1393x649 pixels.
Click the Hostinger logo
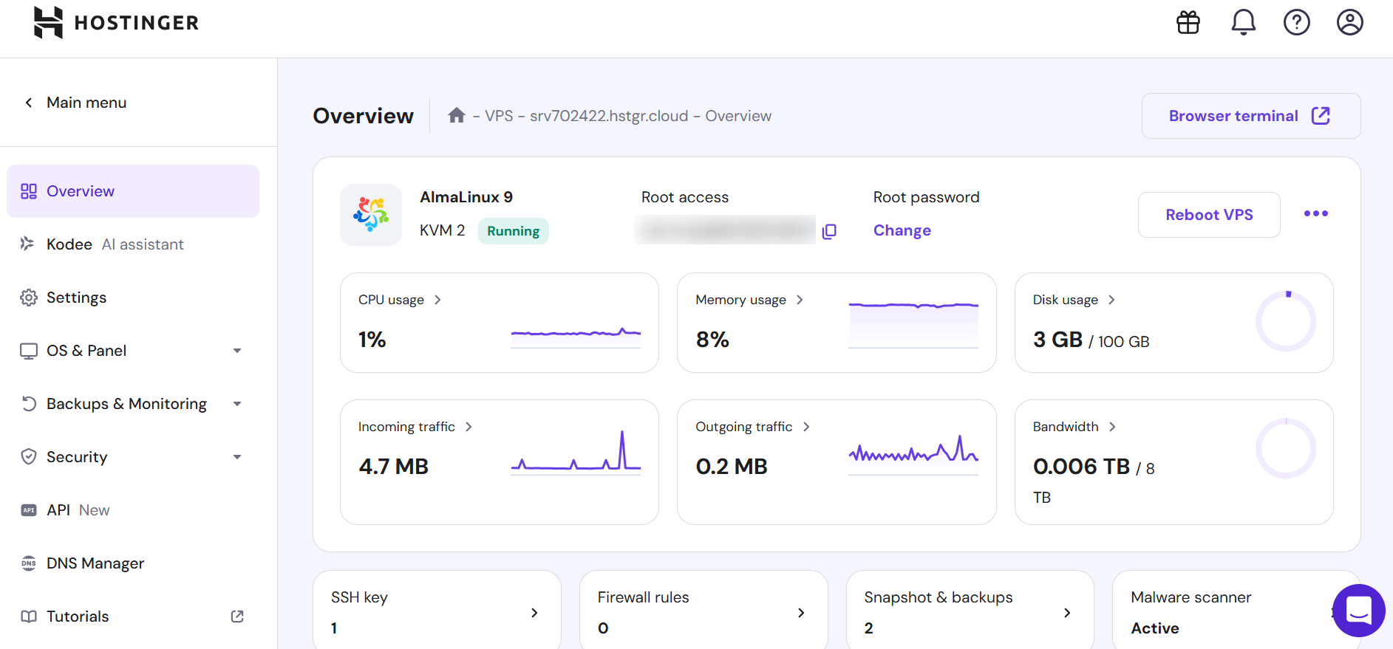(116, 22)
